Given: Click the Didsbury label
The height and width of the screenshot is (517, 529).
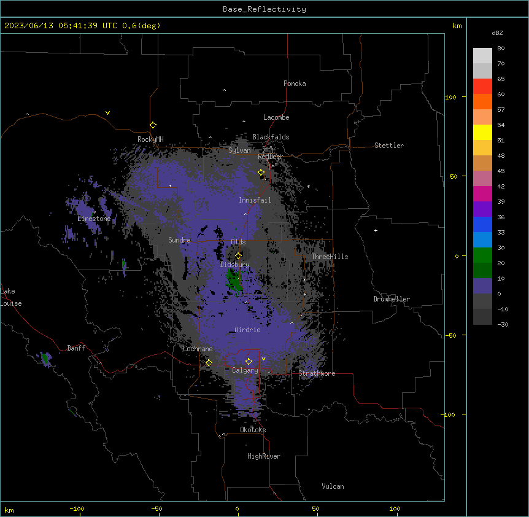Looking at the screenshot, I should pos(235,265).
